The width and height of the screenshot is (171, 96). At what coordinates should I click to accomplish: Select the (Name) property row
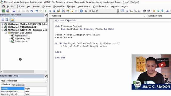pyautogui.click(x=24, y=89)
